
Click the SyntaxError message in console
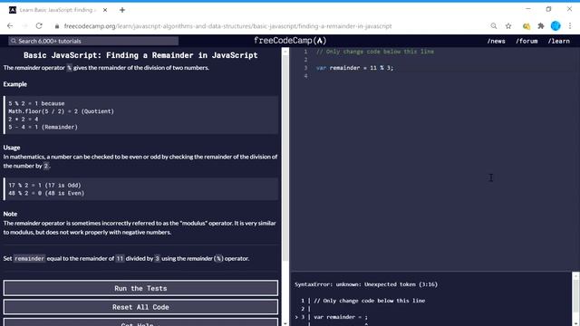coord(366,284)
